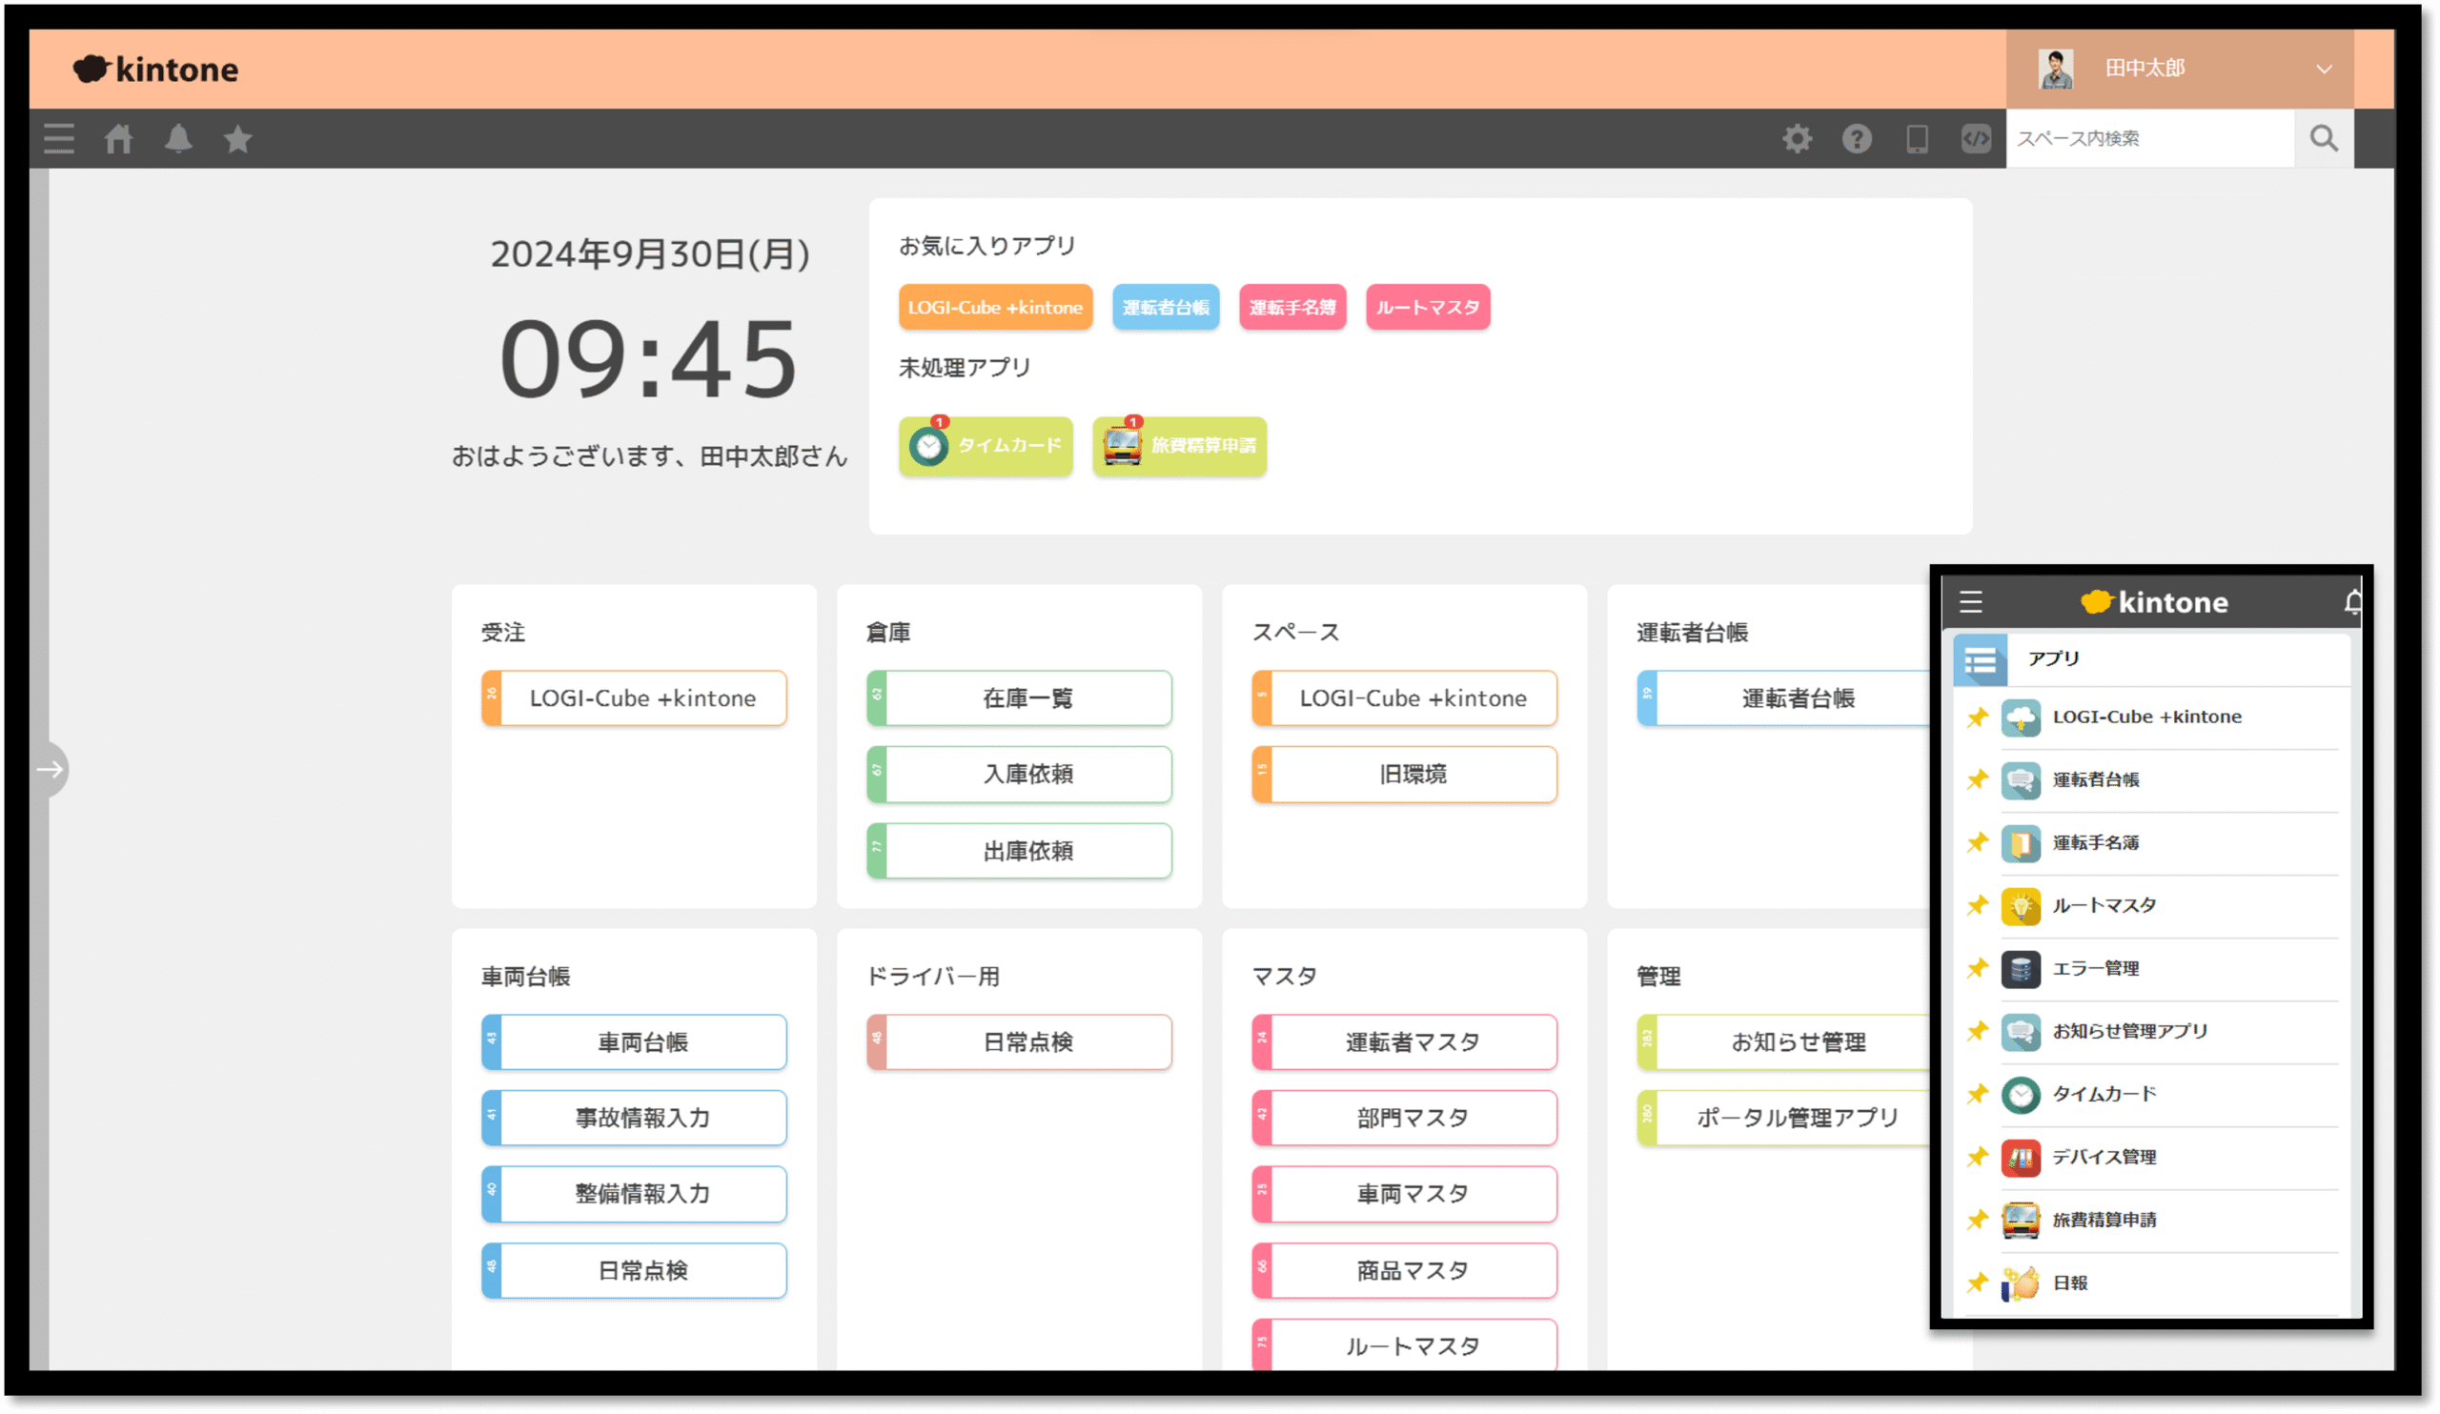The height and width of the screenshot is (1414, 2440).
Task: Open タイムカード in the mobile app list
Action: point(2104,1094)
